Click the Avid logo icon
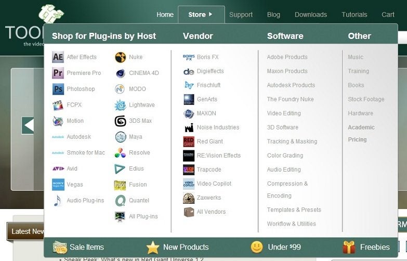Screen dimensions: 407x261 (58, 168)
